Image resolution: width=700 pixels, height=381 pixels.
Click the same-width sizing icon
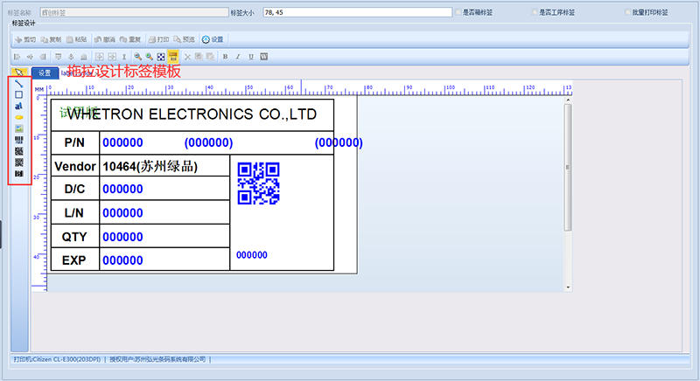pyautogui.click(x=99, y=57)
